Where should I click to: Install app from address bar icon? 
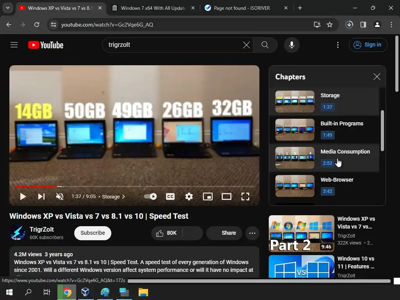[x=317, y=25]
